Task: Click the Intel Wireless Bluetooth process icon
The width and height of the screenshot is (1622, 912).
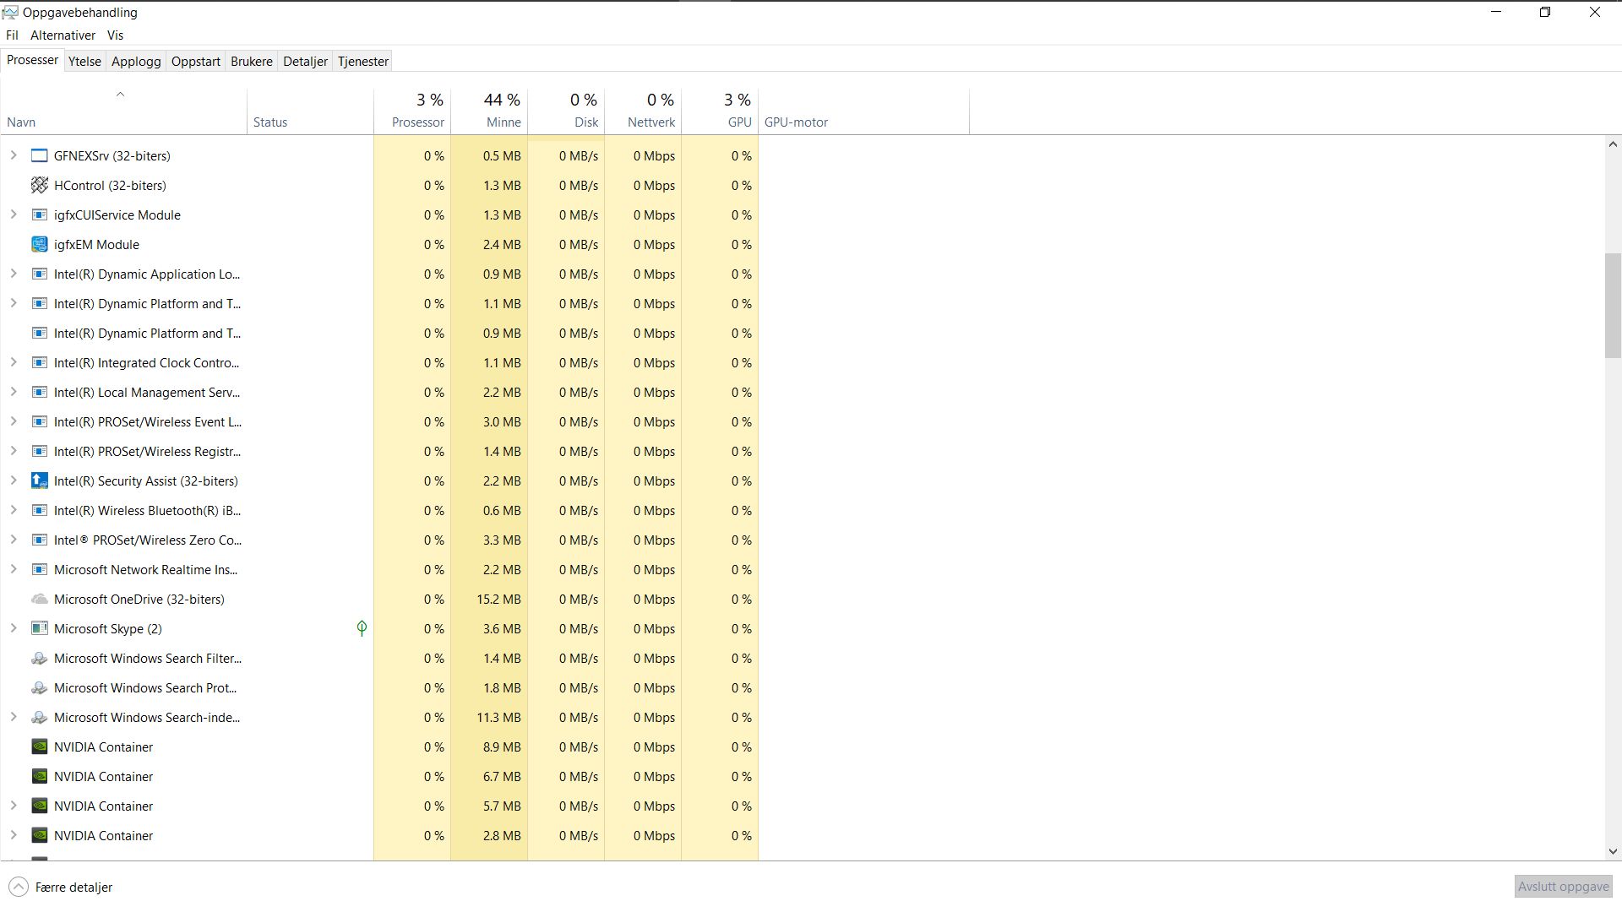Action: tap(39, 510)
